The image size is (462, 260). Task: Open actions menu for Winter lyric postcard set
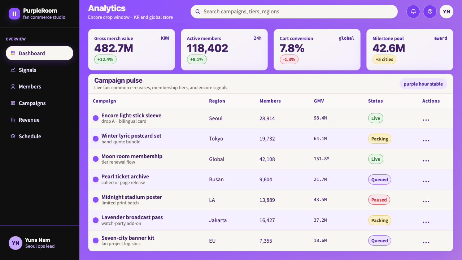tap(426, 140)
